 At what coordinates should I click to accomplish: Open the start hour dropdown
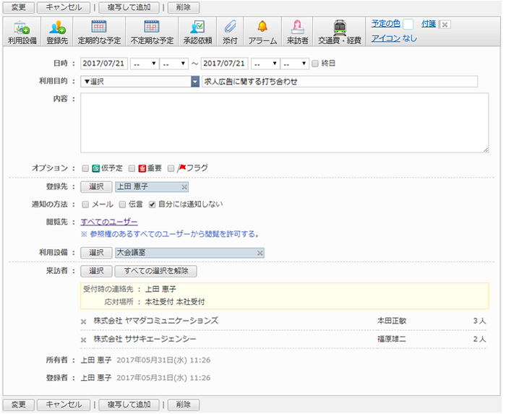pos(145,64)
